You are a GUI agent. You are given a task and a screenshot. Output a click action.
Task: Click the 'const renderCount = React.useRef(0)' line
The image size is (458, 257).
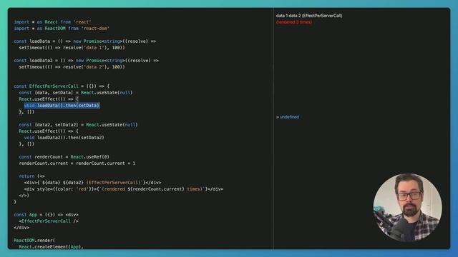[64, 157]
